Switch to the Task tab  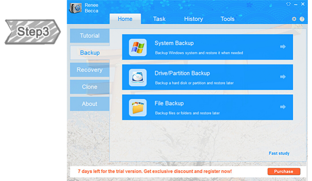(x=159, y=19)
